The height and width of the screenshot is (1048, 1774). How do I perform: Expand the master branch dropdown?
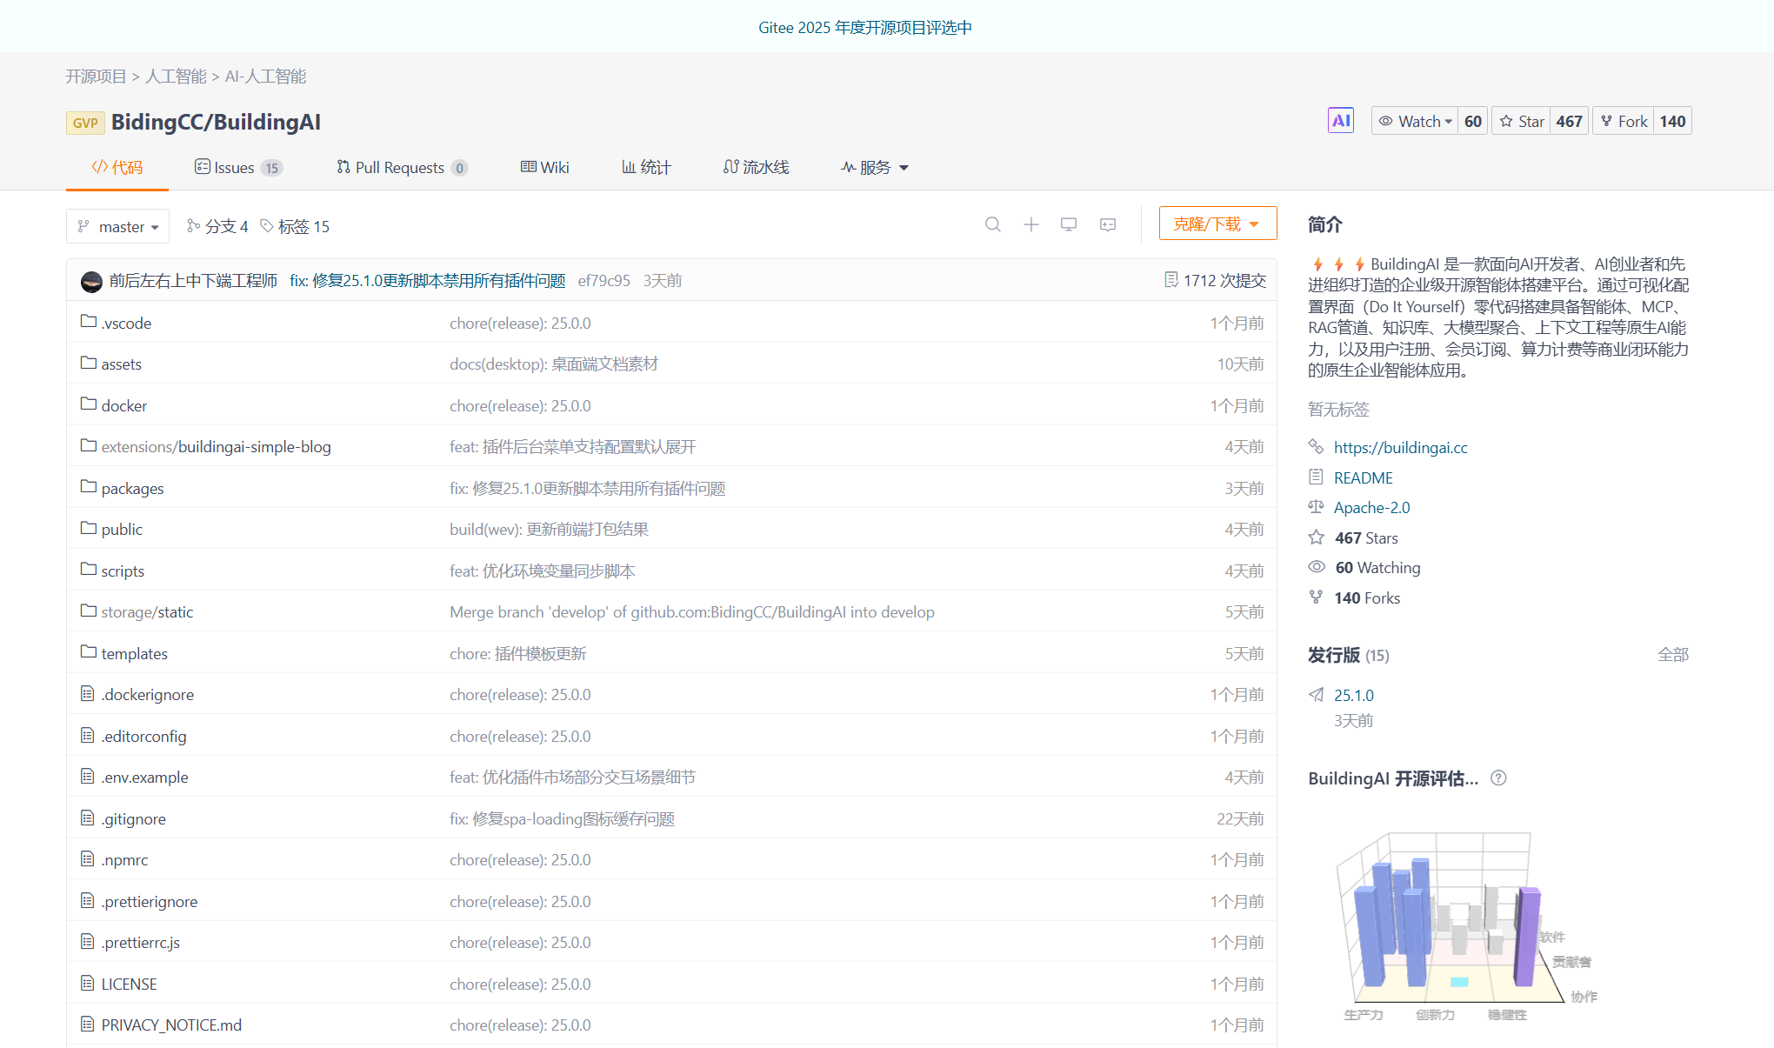[117, 226]
